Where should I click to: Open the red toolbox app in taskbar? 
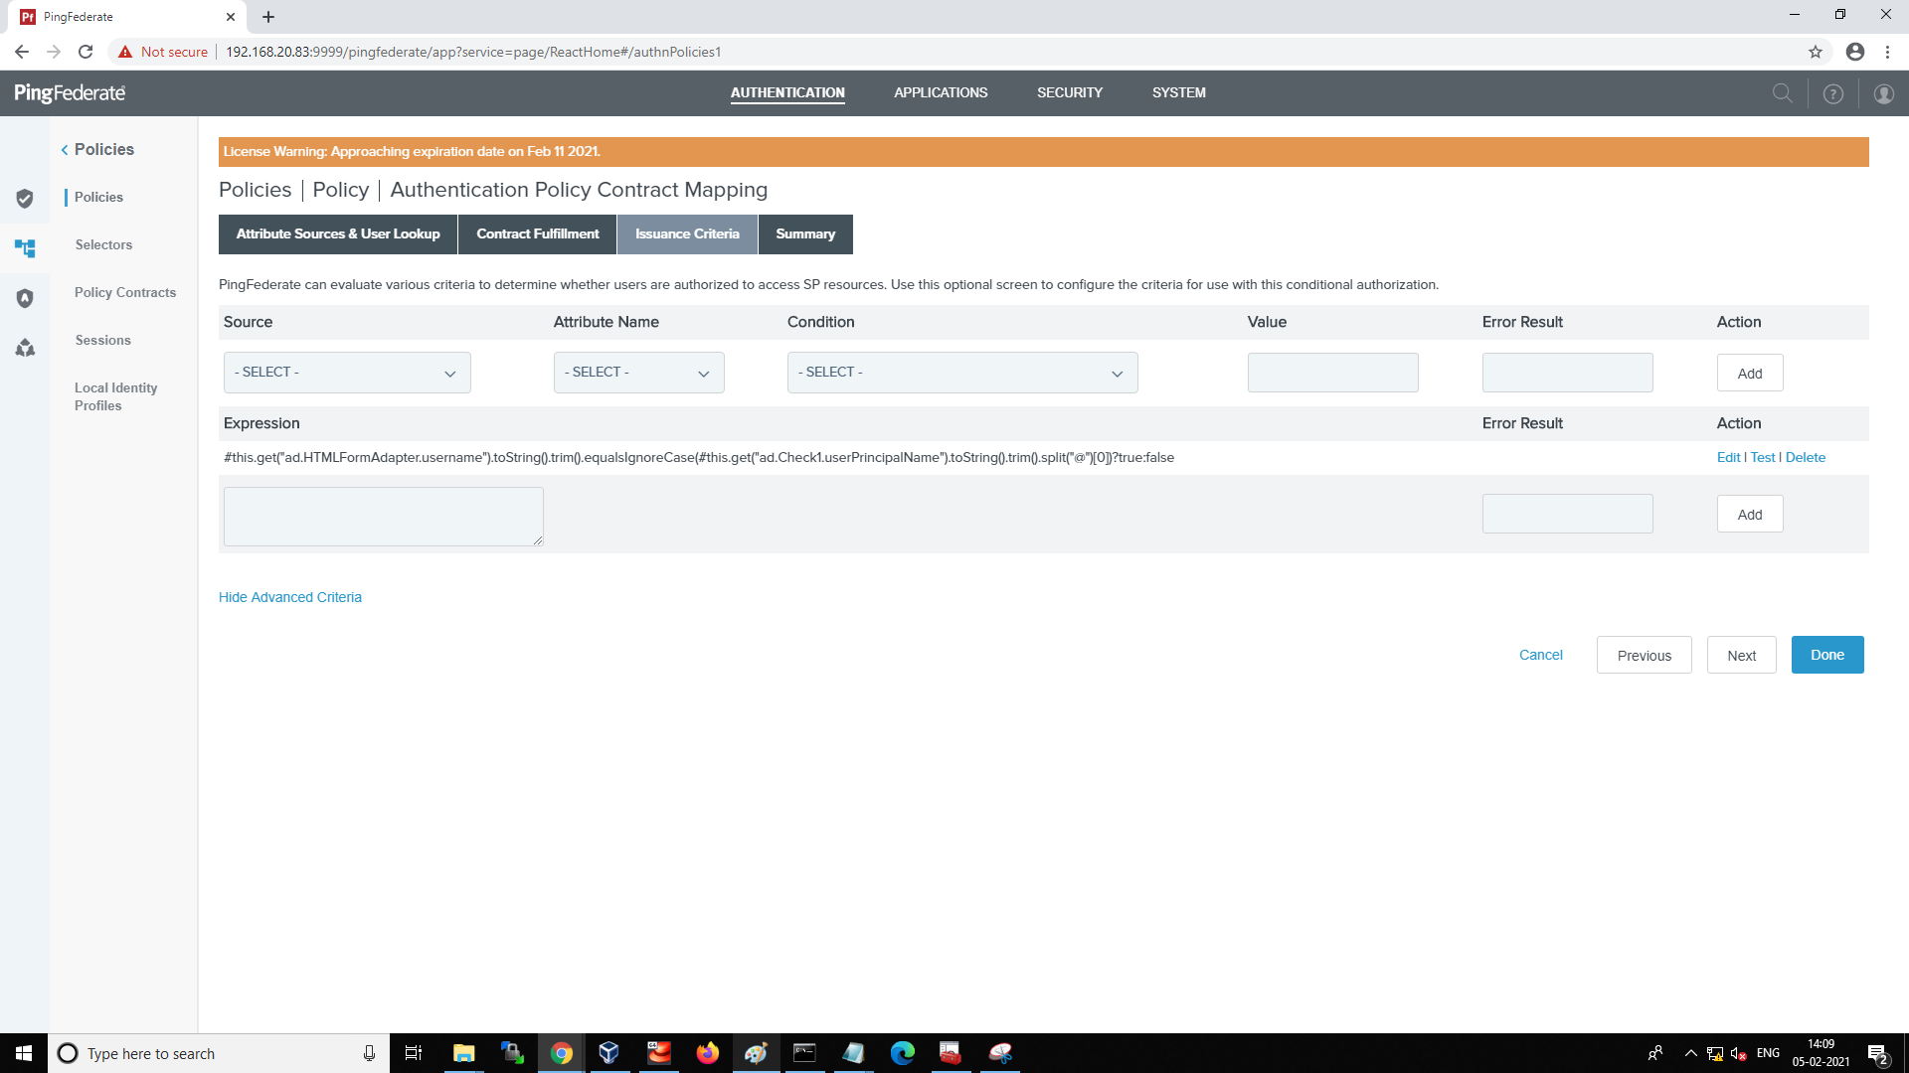[951, 1053]
